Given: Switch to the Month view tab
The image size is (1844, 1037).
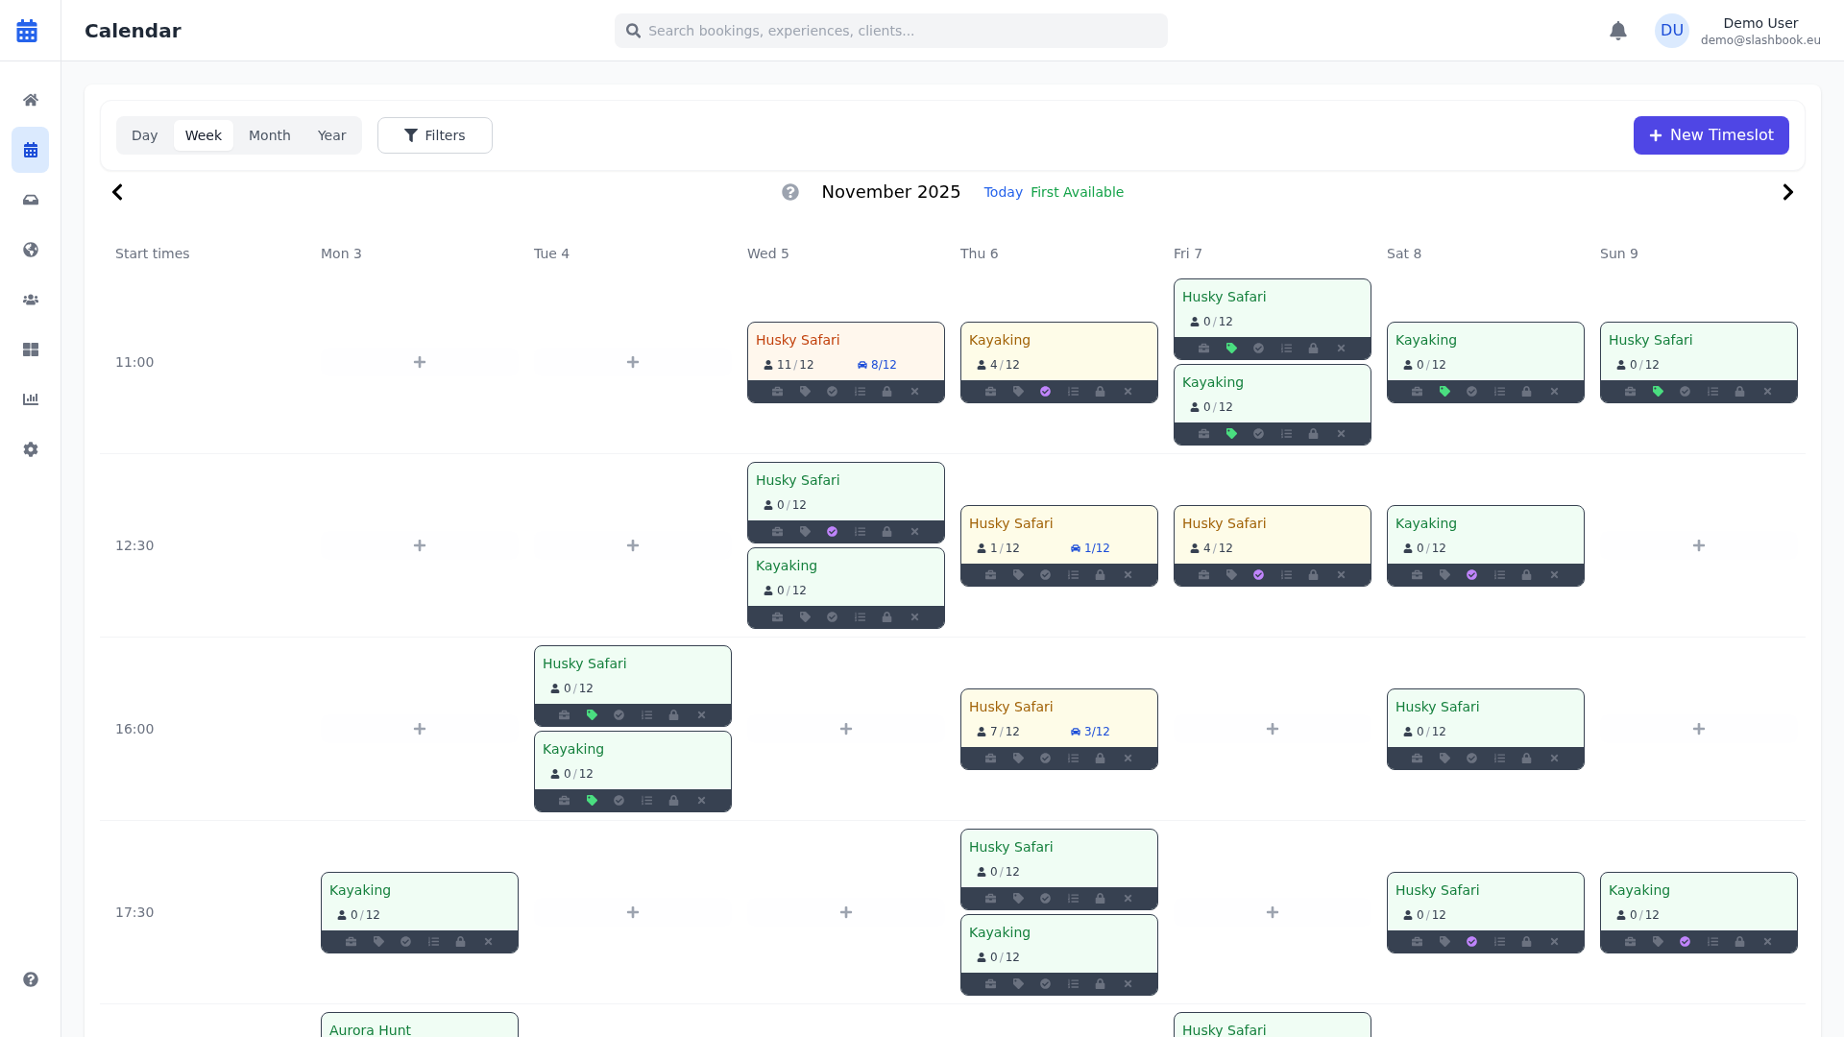Looking at the screenshot, I should point(269,135).
